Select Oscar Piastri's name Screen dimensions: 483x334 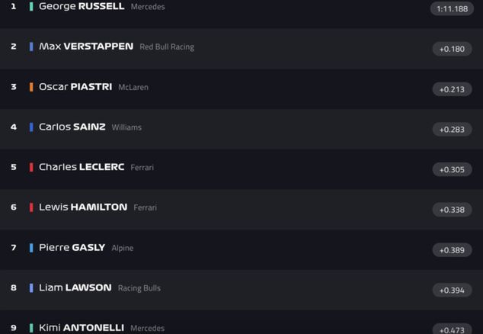tap(75, 87)
